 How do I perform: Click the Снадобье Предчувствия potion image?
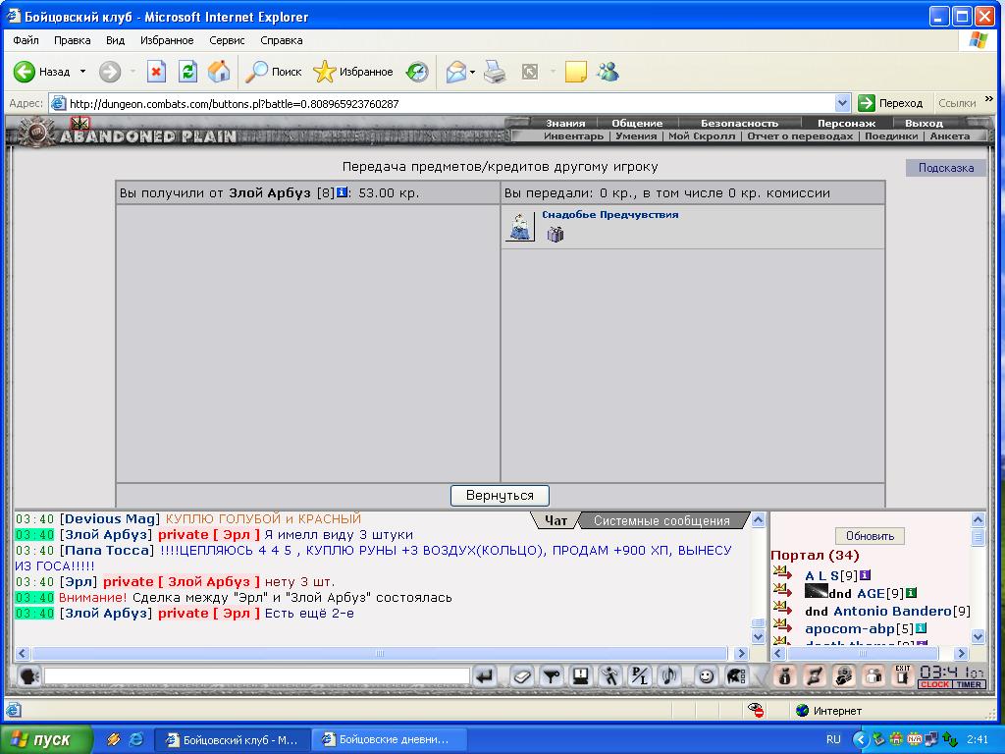pos(520,227)
